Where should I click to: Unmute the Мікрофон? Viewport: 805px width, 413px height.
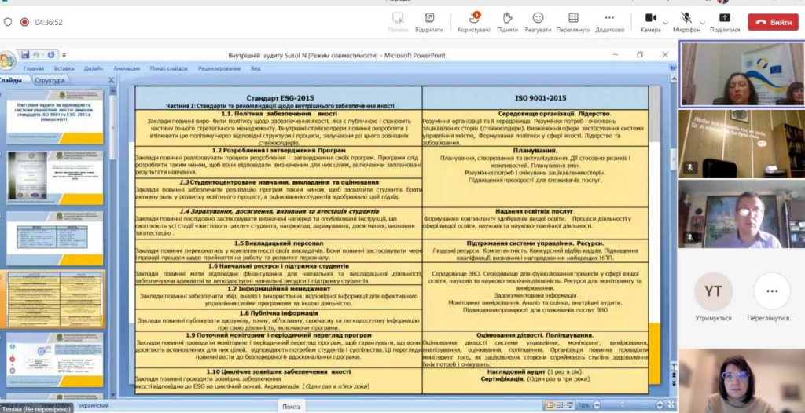(686, 22)
